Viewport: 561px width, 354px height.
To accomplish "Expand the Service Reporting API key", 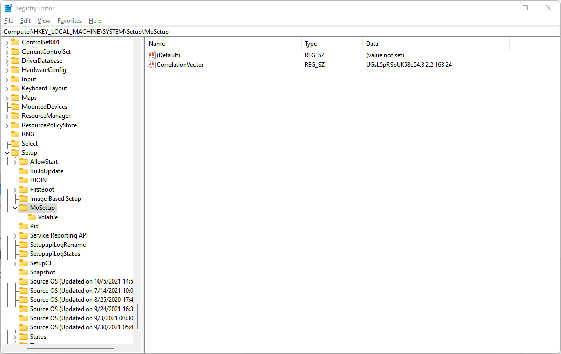I will pyautogui.click(x=15, y=235).
